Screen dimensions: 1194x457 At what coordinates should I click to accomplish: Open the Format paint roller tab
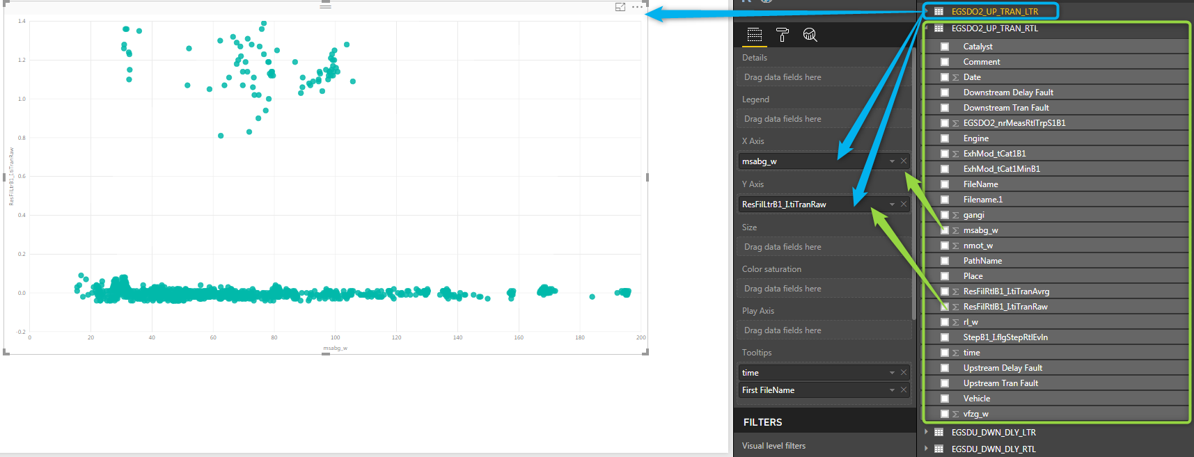click(783, 35)
